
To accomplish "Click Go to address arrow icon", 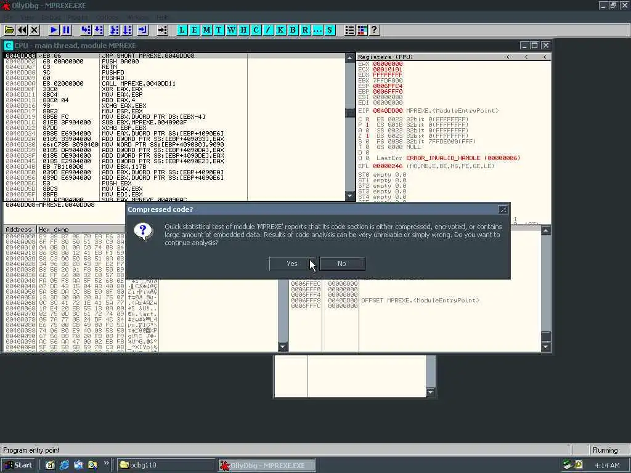I will [x=163, y=30].
